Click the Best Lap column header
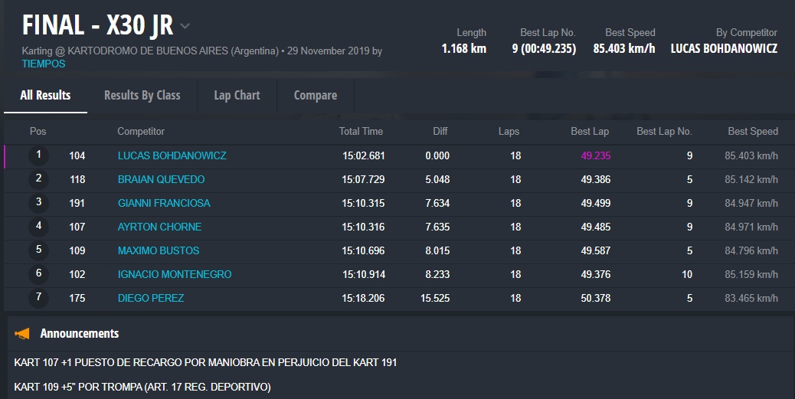This screenshot has height=399, width=795. point(590,132)
